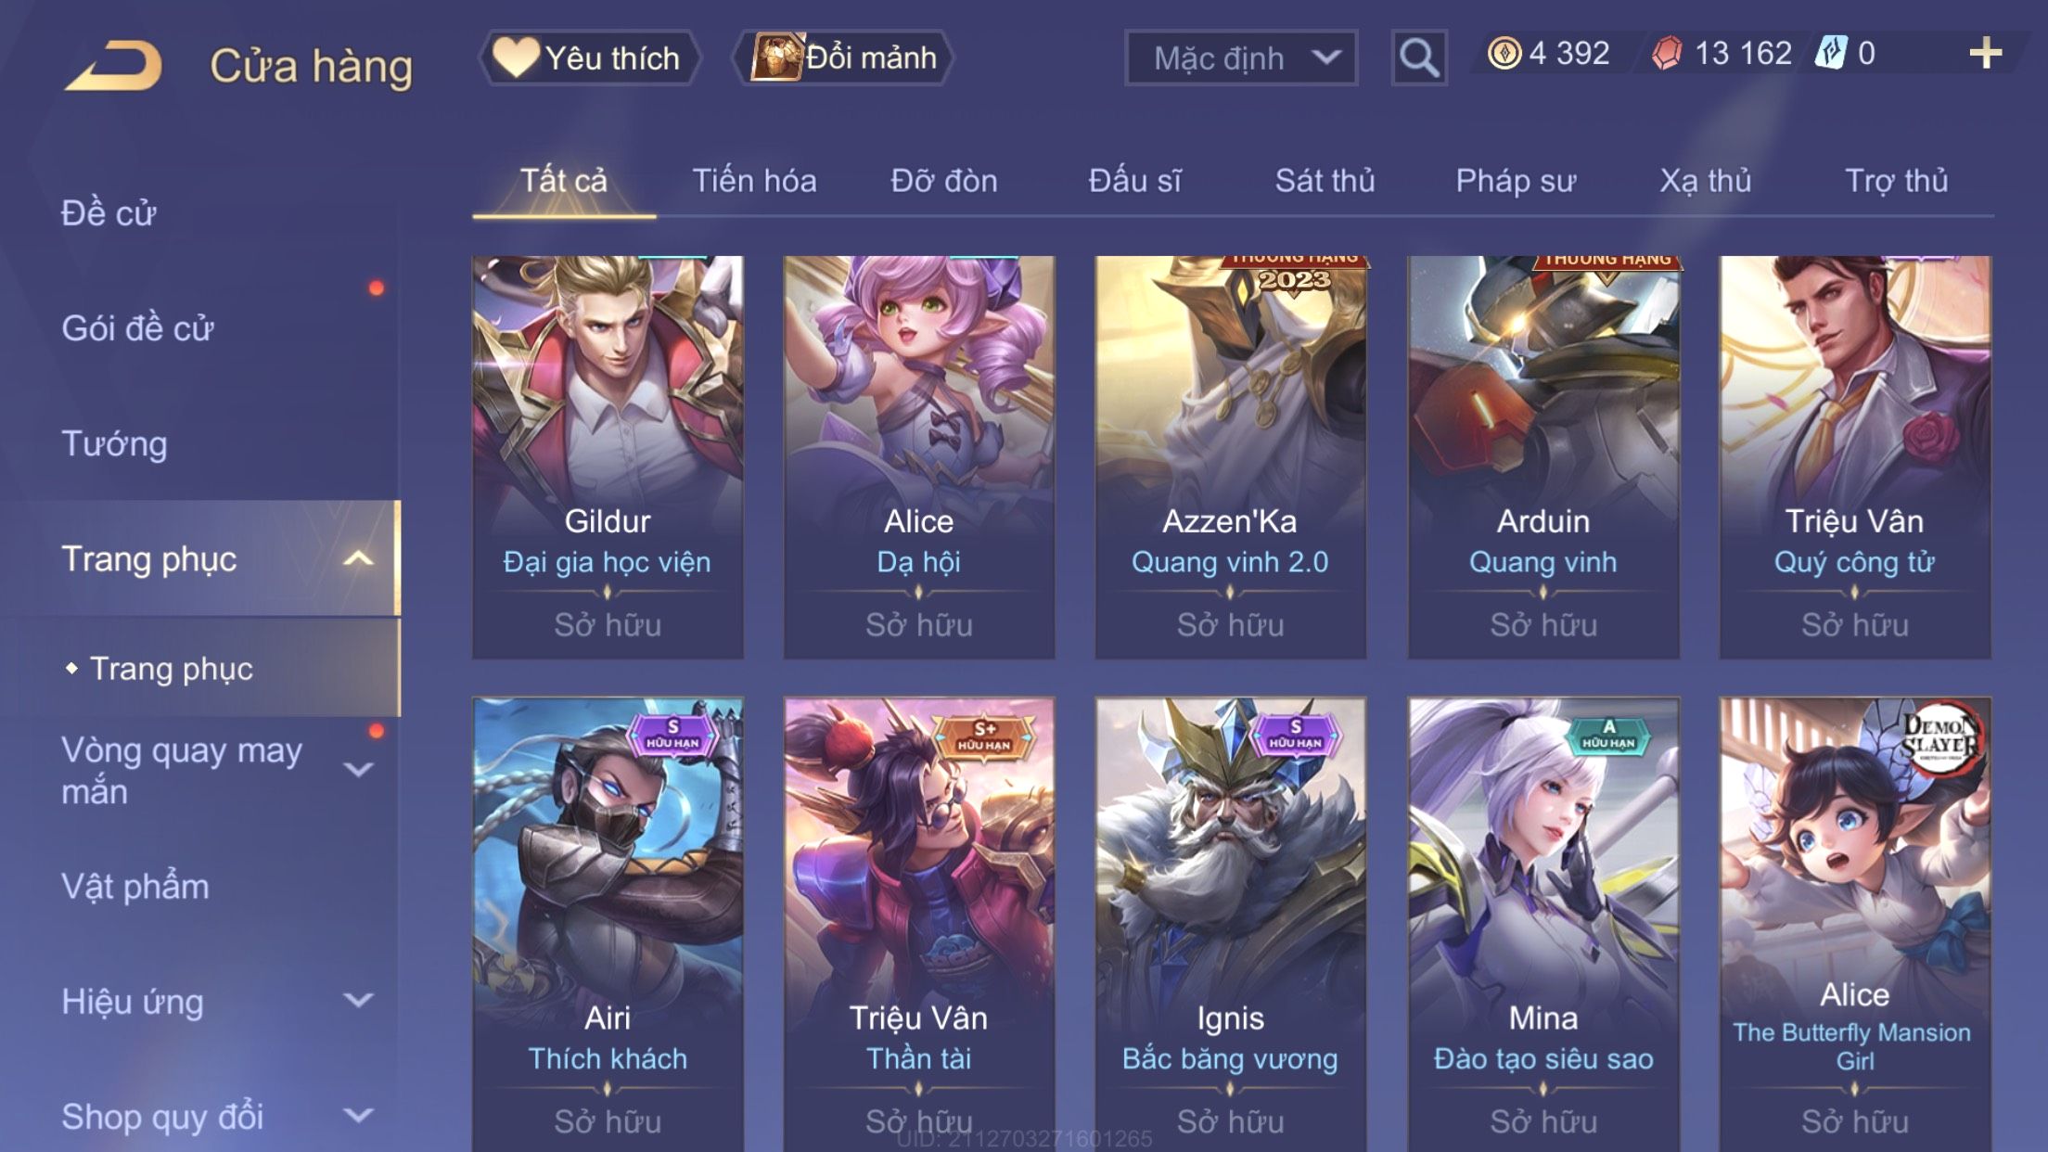Open the Mặc định sort dropdown
The height and width of the screenshot is (1152, 2048).
[x=1241, y=58]
